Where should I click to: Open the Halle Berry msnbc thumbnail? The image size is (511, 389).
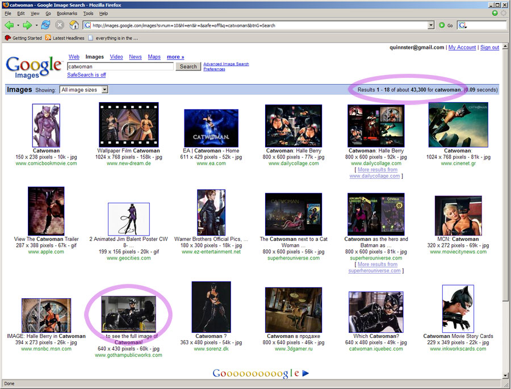pos(47,315)
